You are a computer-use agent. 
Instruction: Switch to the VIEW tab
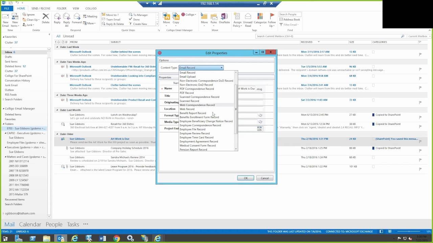76,8
